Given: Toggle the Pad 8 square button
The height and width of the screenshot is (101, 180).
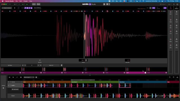Looking at the screenshot, I should [x=166, y=73].
